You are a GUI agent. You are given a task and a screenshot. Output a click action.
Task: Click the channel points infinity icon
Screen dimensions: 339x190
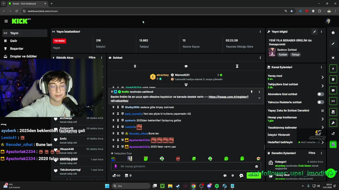(116, 175)
